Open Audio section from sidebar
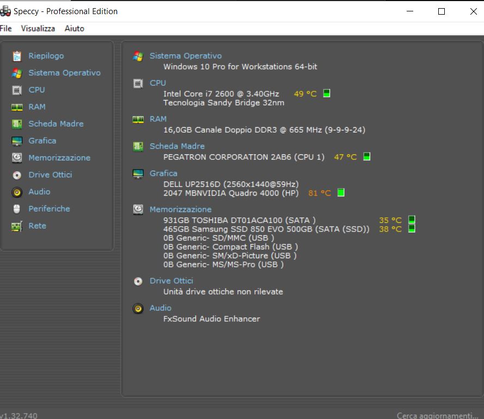484x419 pixels. coord(39,192)
